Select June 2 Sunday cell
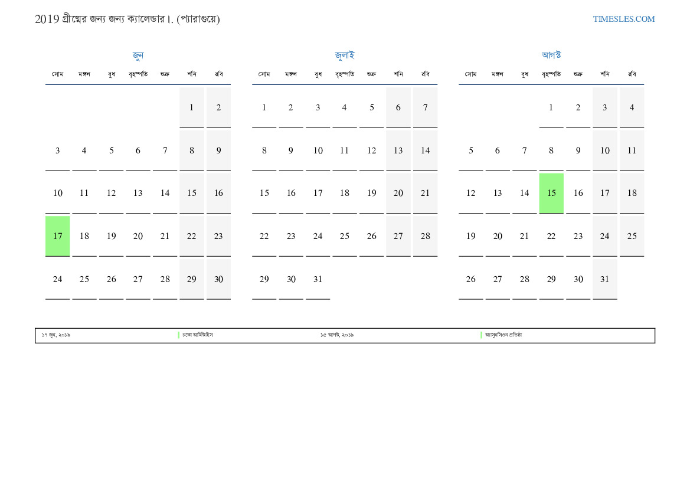 click(x=219, y=107)
